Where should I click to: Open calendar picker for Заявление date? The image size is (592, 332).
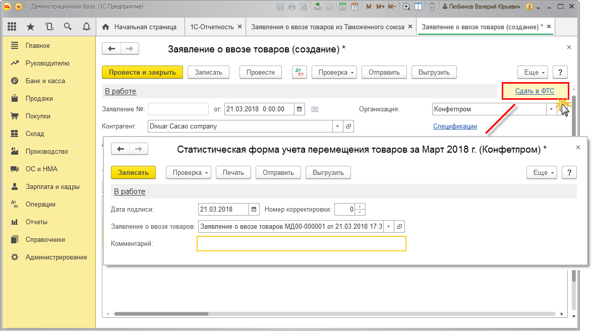[299, 109]
